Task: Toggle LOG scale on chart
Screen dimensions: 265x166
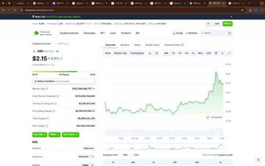Action: tap(209, 53)
